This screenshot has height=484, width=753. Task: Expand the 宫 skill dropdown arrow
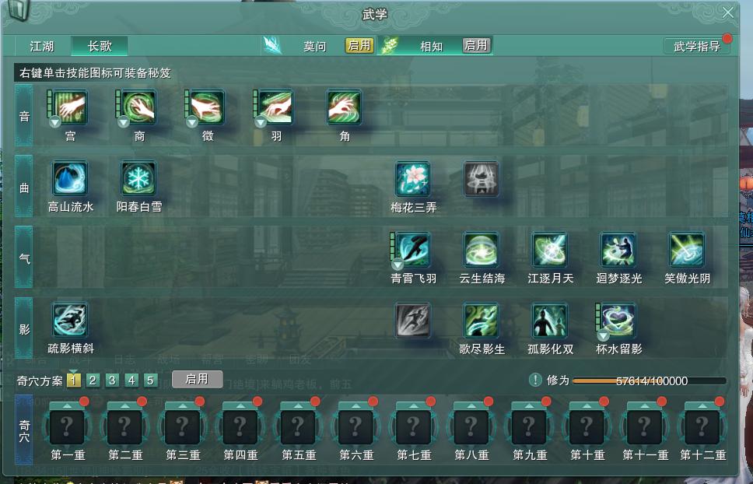[x=55, y=122]
